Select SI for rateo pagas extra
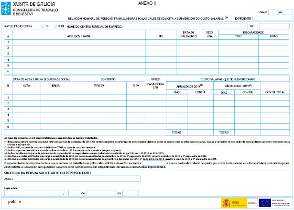Viewport: 294px width, 210px height. point(43,26)
